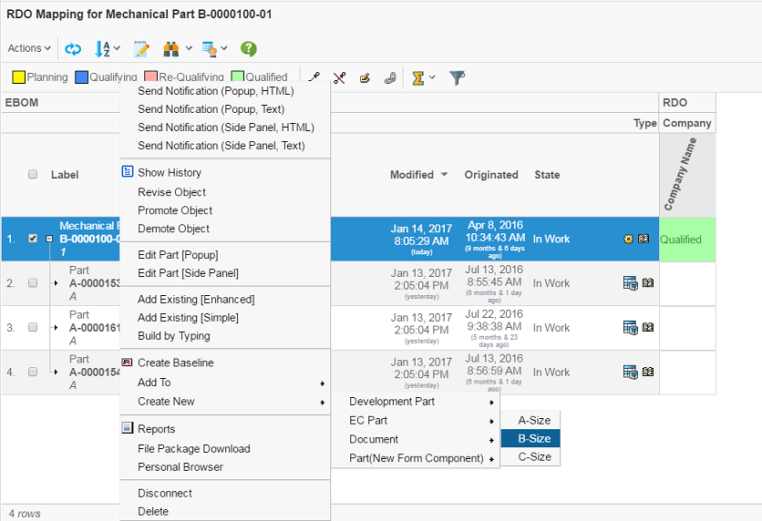Open the Actions dropdown
Image resolution: width=762 pixels, height=521 pixels.
29,48
